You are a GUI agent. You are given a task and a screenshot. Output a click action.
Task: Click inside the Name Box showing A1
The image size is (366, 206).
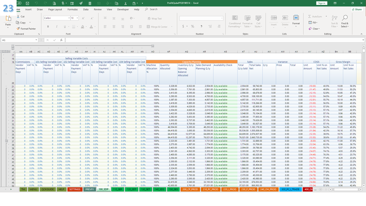pos(18,40)
